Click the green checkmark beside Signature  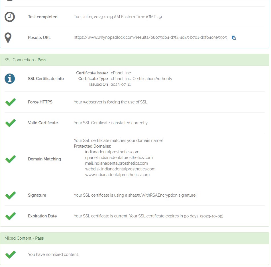11,195
